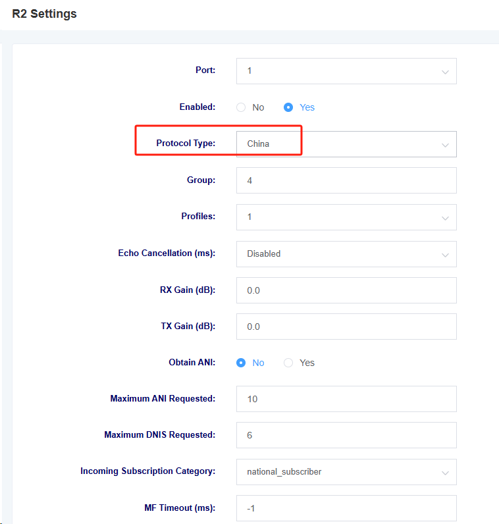
Task: Click the TX Gain (dB) field
Action: pos(346,327)
